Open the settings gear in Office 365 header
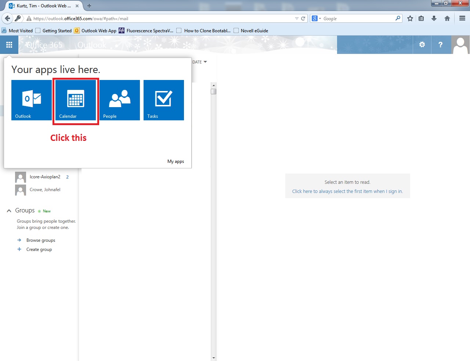470x361 pixels. (x=422, y=45)
